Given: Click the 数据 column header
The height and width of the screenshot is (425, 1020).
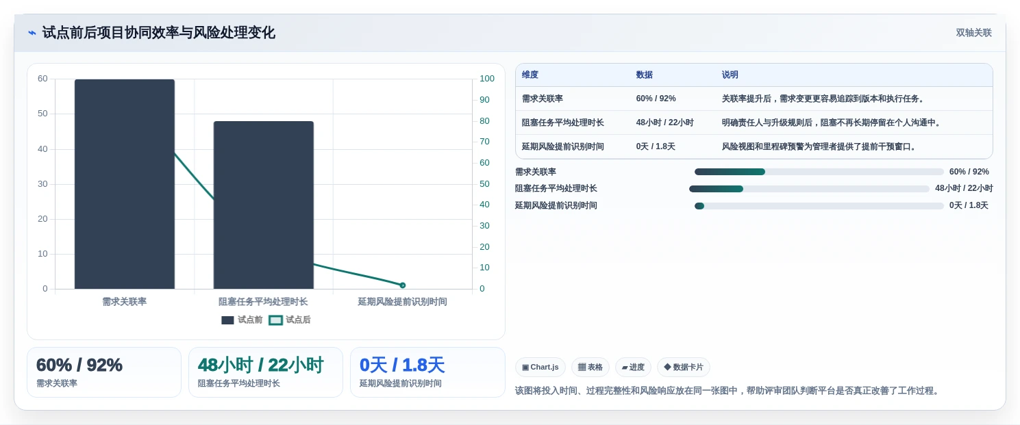Looking at the screenshot, I should coord(645,75).
